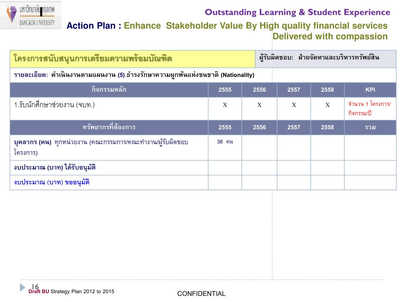Click the 'Action Plan :' title label
The image size is (403, 302).
pyautogui.click(x=94, y=26)
